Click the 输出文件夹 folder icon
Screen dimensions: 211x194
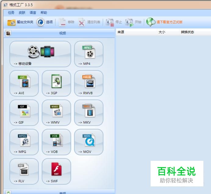coord(11,22)
